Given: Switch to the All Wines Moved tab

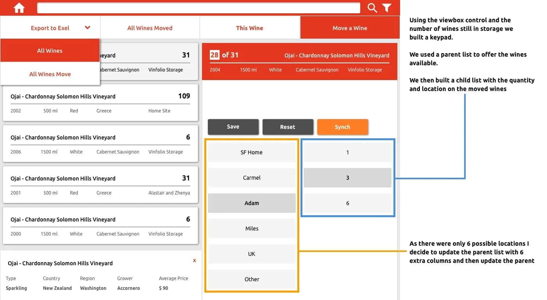Looking at the screenshot, I should click(x=150, y=28).
